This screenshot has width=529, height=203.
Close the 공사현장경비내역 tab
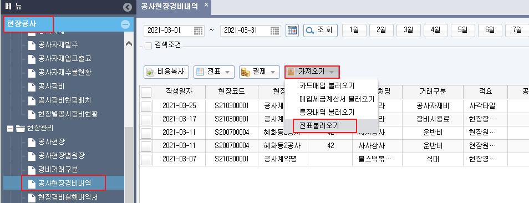click(x=206, y=5)
